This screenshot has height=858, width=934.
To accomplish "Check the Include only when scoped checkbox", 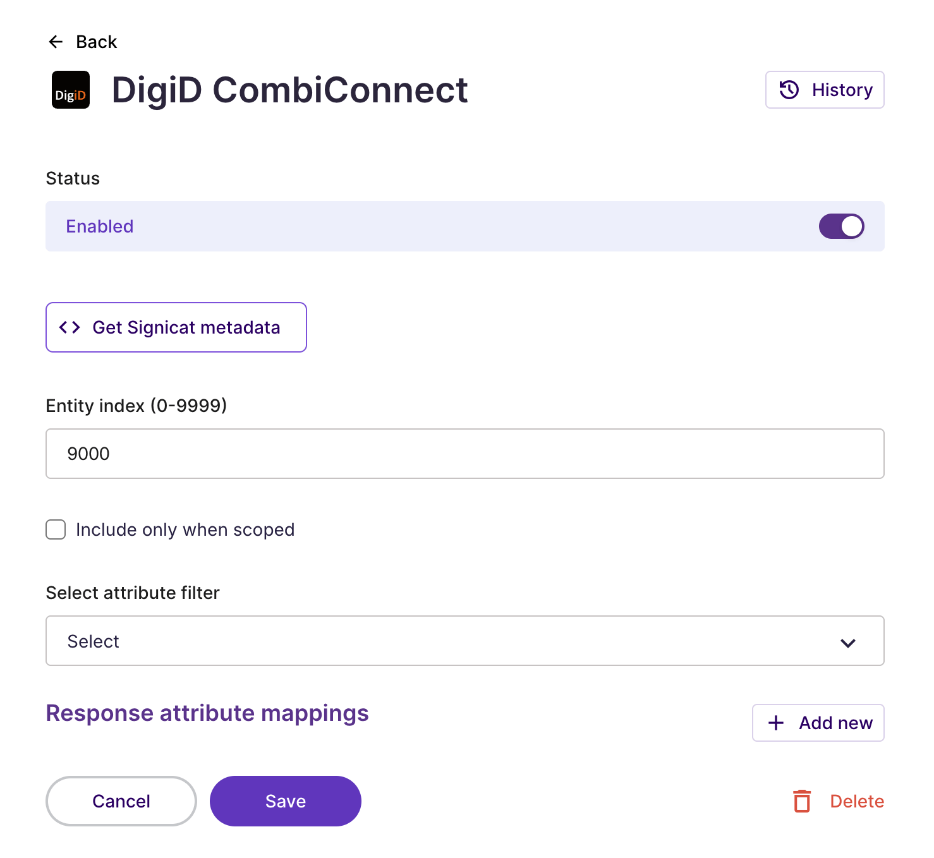I will pos(56,529).
